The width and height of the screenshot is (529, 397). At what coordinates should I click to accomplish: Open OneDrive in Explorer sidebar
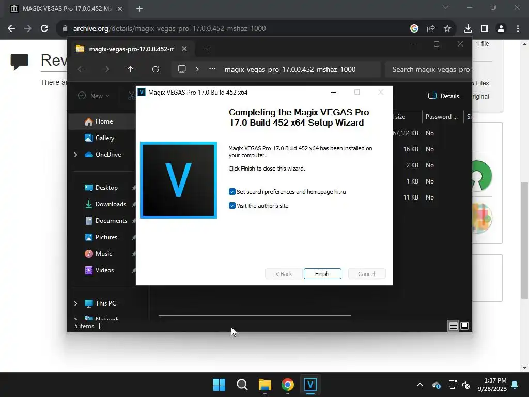point(108,154)
